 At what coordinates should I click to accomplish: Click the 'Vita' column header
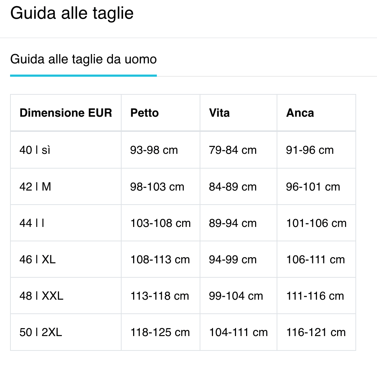219,113
